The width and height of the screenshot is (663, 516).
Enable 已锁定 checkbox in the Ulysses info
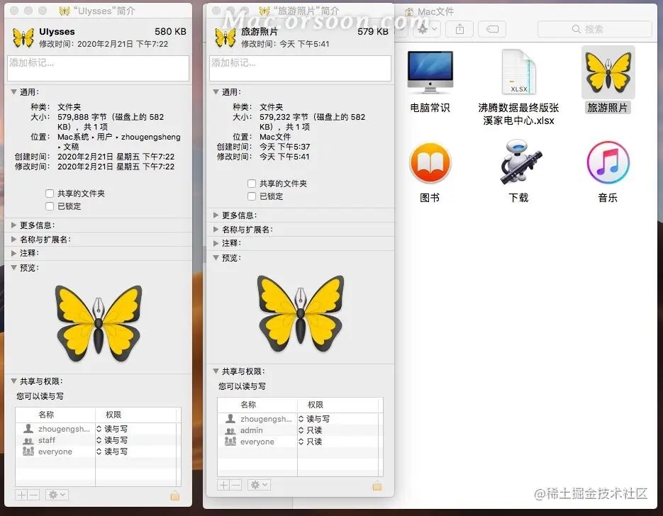click(x=50, y=206)
